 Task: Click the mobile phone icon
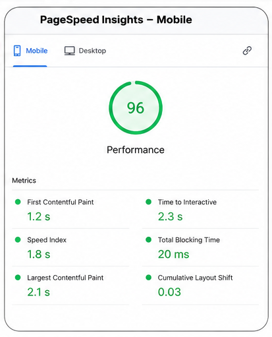[17, 51]
